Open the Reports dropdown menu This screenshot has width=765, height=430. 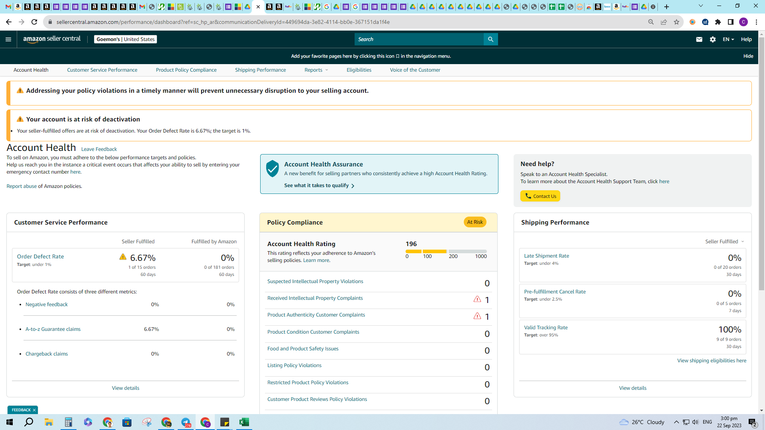tap(316, 70)
